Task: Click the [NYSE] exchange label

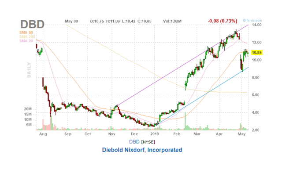Action: point(148,142)
